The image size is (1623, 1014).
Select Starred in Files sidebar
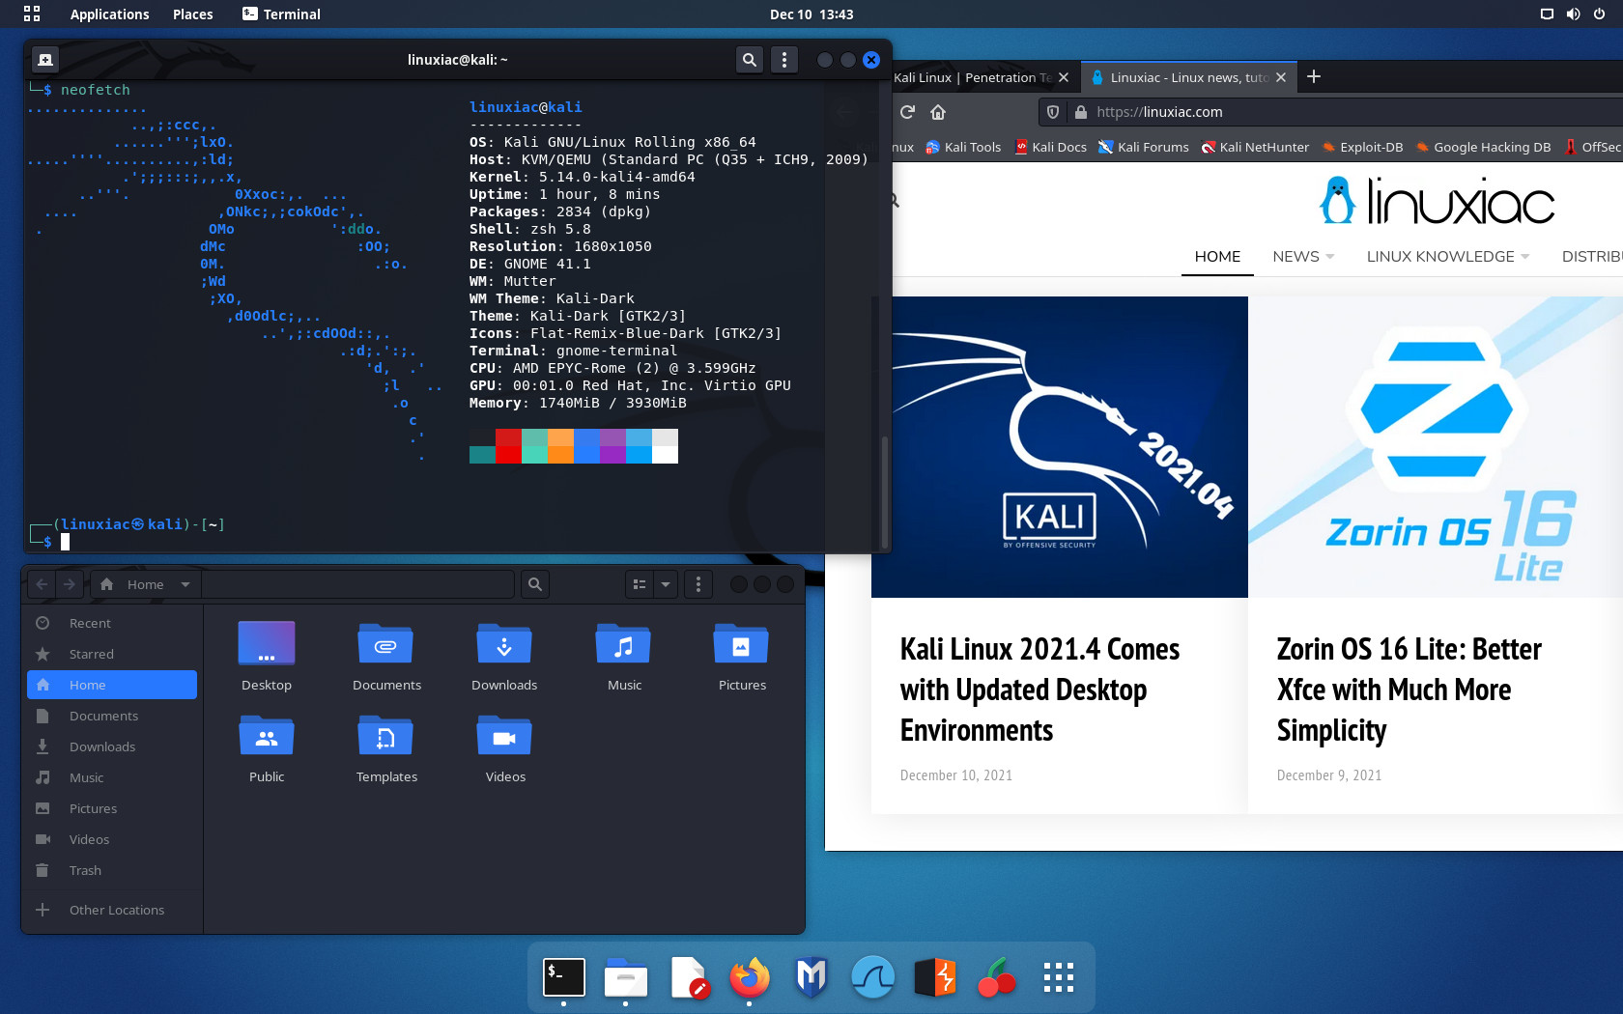click(x=112, y=654)
